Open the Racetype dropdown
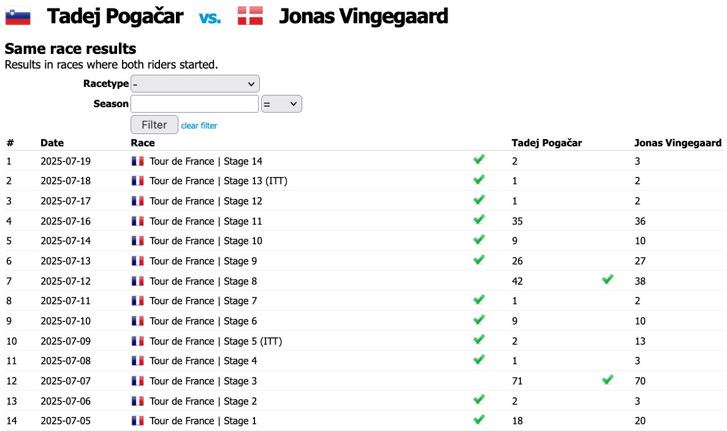 (x=195, y=84)
